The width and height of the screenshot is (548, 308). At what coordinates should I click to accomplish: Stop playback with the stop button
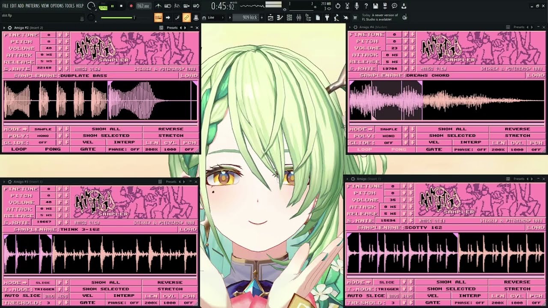(x=121, y=6)
